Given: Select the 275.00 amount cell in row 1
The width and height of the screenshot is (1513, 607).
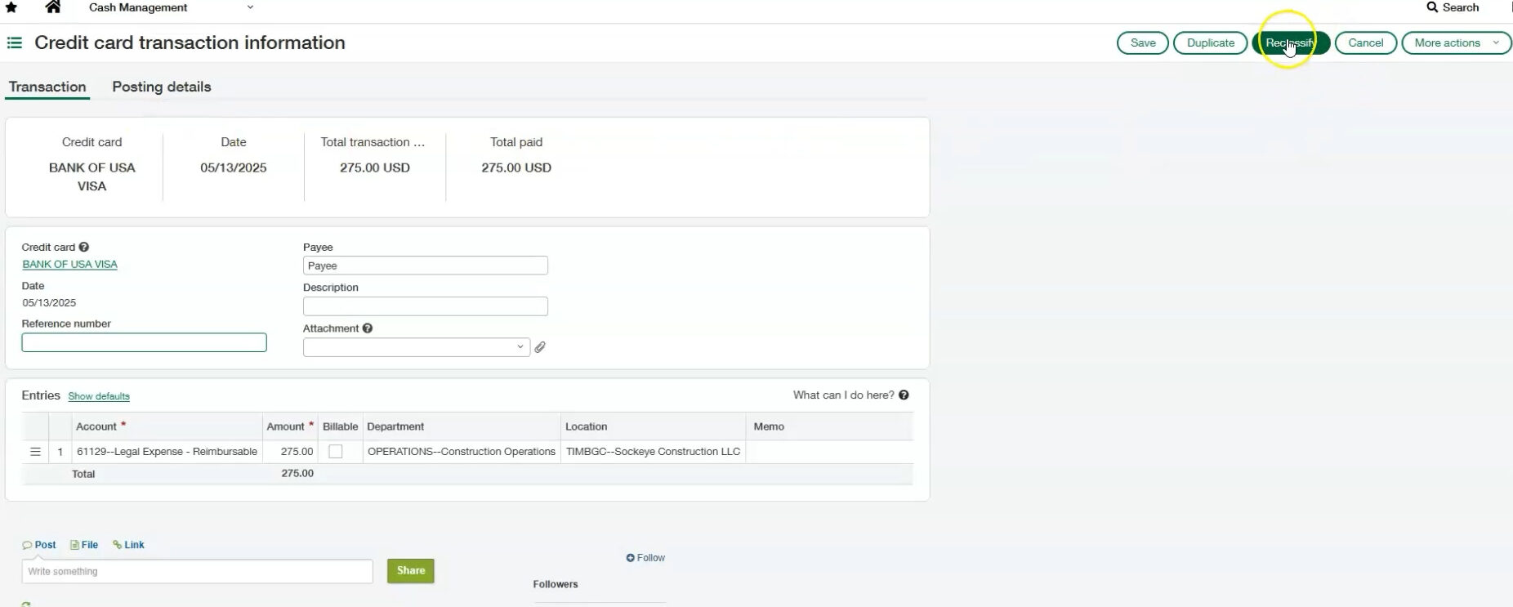Looking at the screenshot, I should point(290,452).
